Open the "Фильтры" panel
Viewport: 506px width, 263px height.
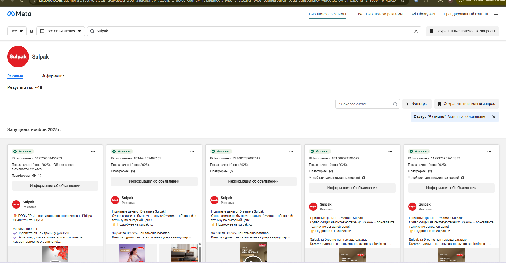pyautogui.click(x=417, y=104)
